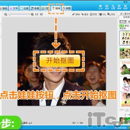This screenshot has width=130, height=130.
Task: Click the 重做 redo arrow
Action: (x=84, y=14)
